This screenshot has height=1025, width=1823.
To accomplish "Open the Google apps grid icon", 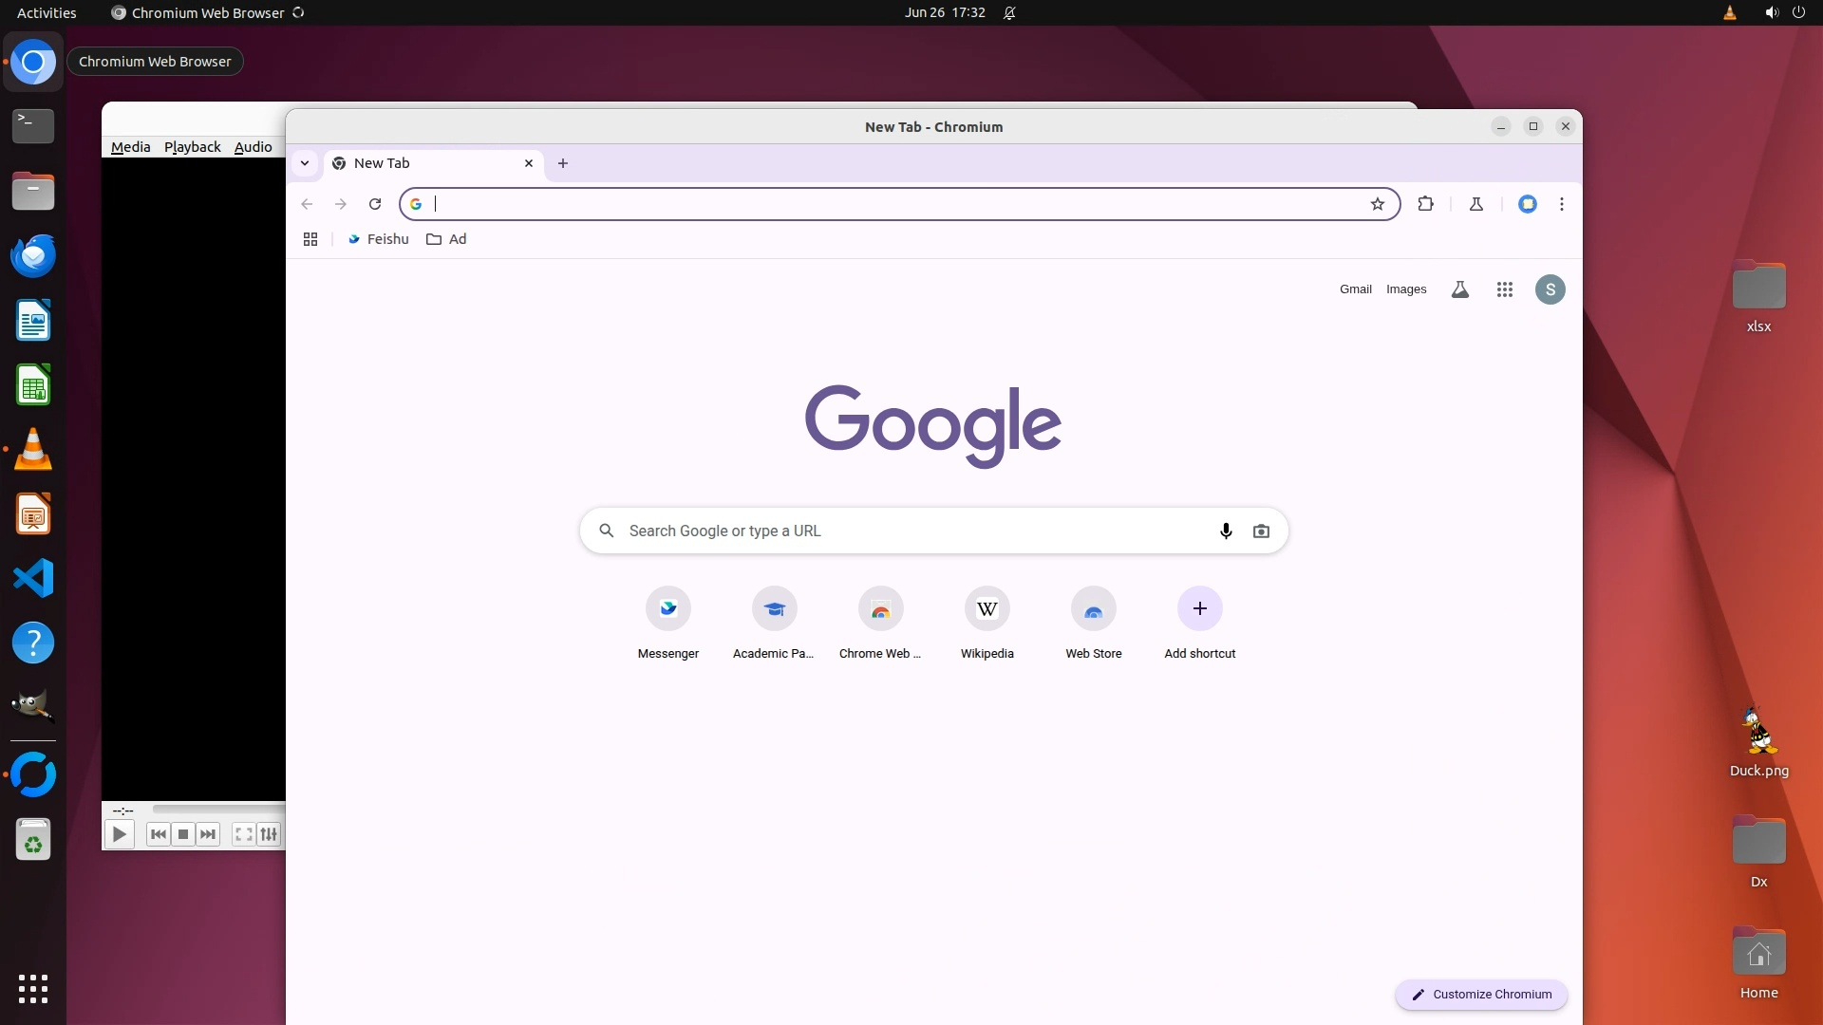I will point(1504,289).
